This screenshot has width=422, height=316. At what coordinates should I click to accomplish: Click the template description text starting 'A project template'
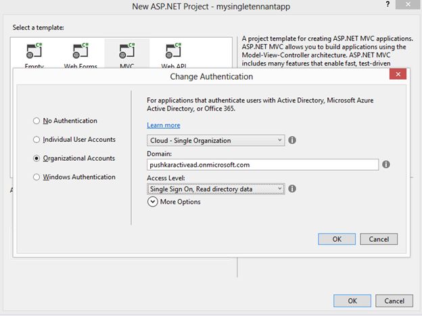[x=327, y=51]
